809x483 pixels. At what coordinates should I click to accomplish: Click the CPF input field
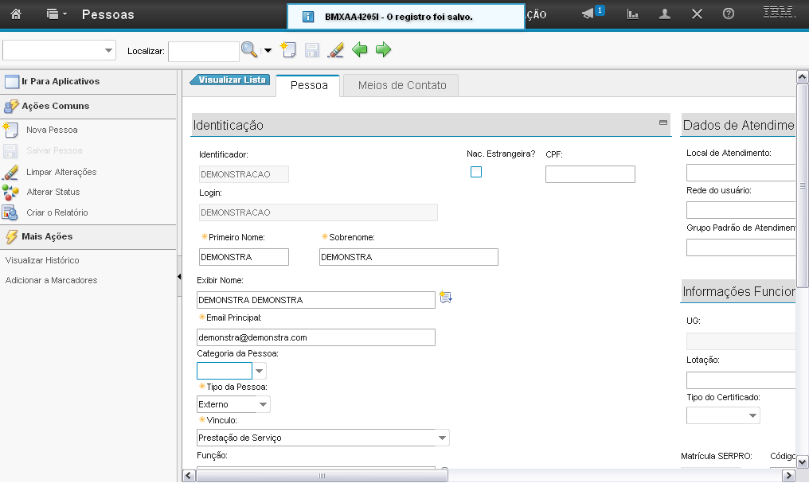(x=590, y=174)
